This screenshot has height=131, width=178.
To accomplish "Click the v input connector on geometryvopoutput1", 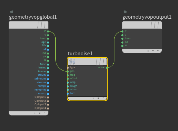I will click(122, 35).
